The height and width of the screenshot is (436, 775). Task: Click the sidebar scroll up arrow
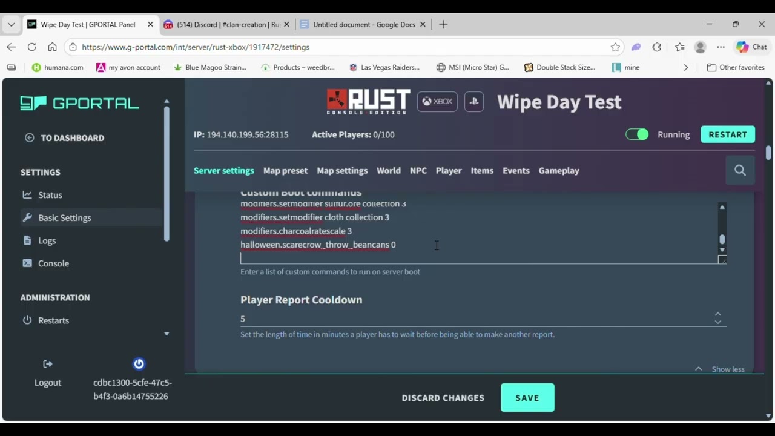(x=167, y=102)
